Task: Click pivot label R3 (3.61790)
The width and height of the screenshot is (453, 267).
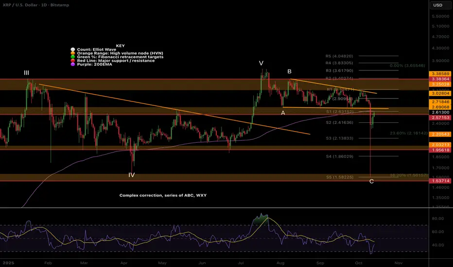Action: point(339,70)
